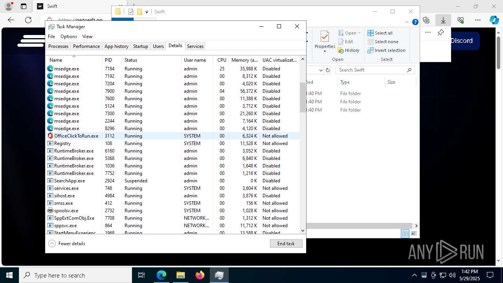Click the Search Swift input field
Viewport: 503px width, 283px height.
coord(375,70)
